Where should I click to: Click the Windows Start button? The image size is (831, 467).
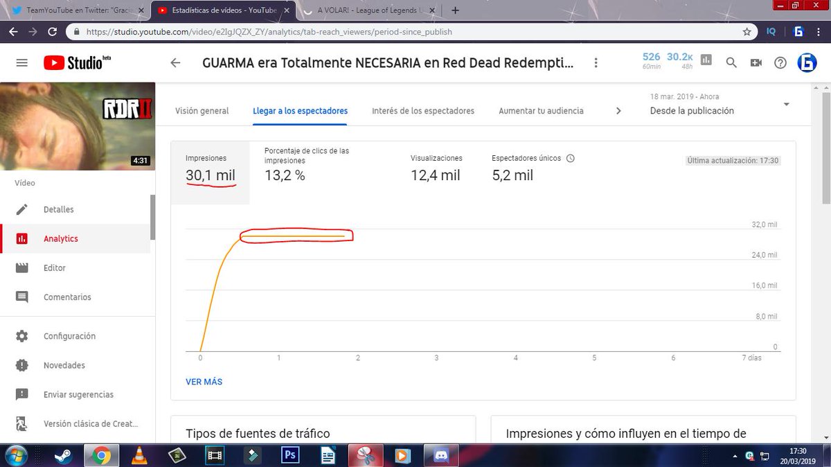15,455
